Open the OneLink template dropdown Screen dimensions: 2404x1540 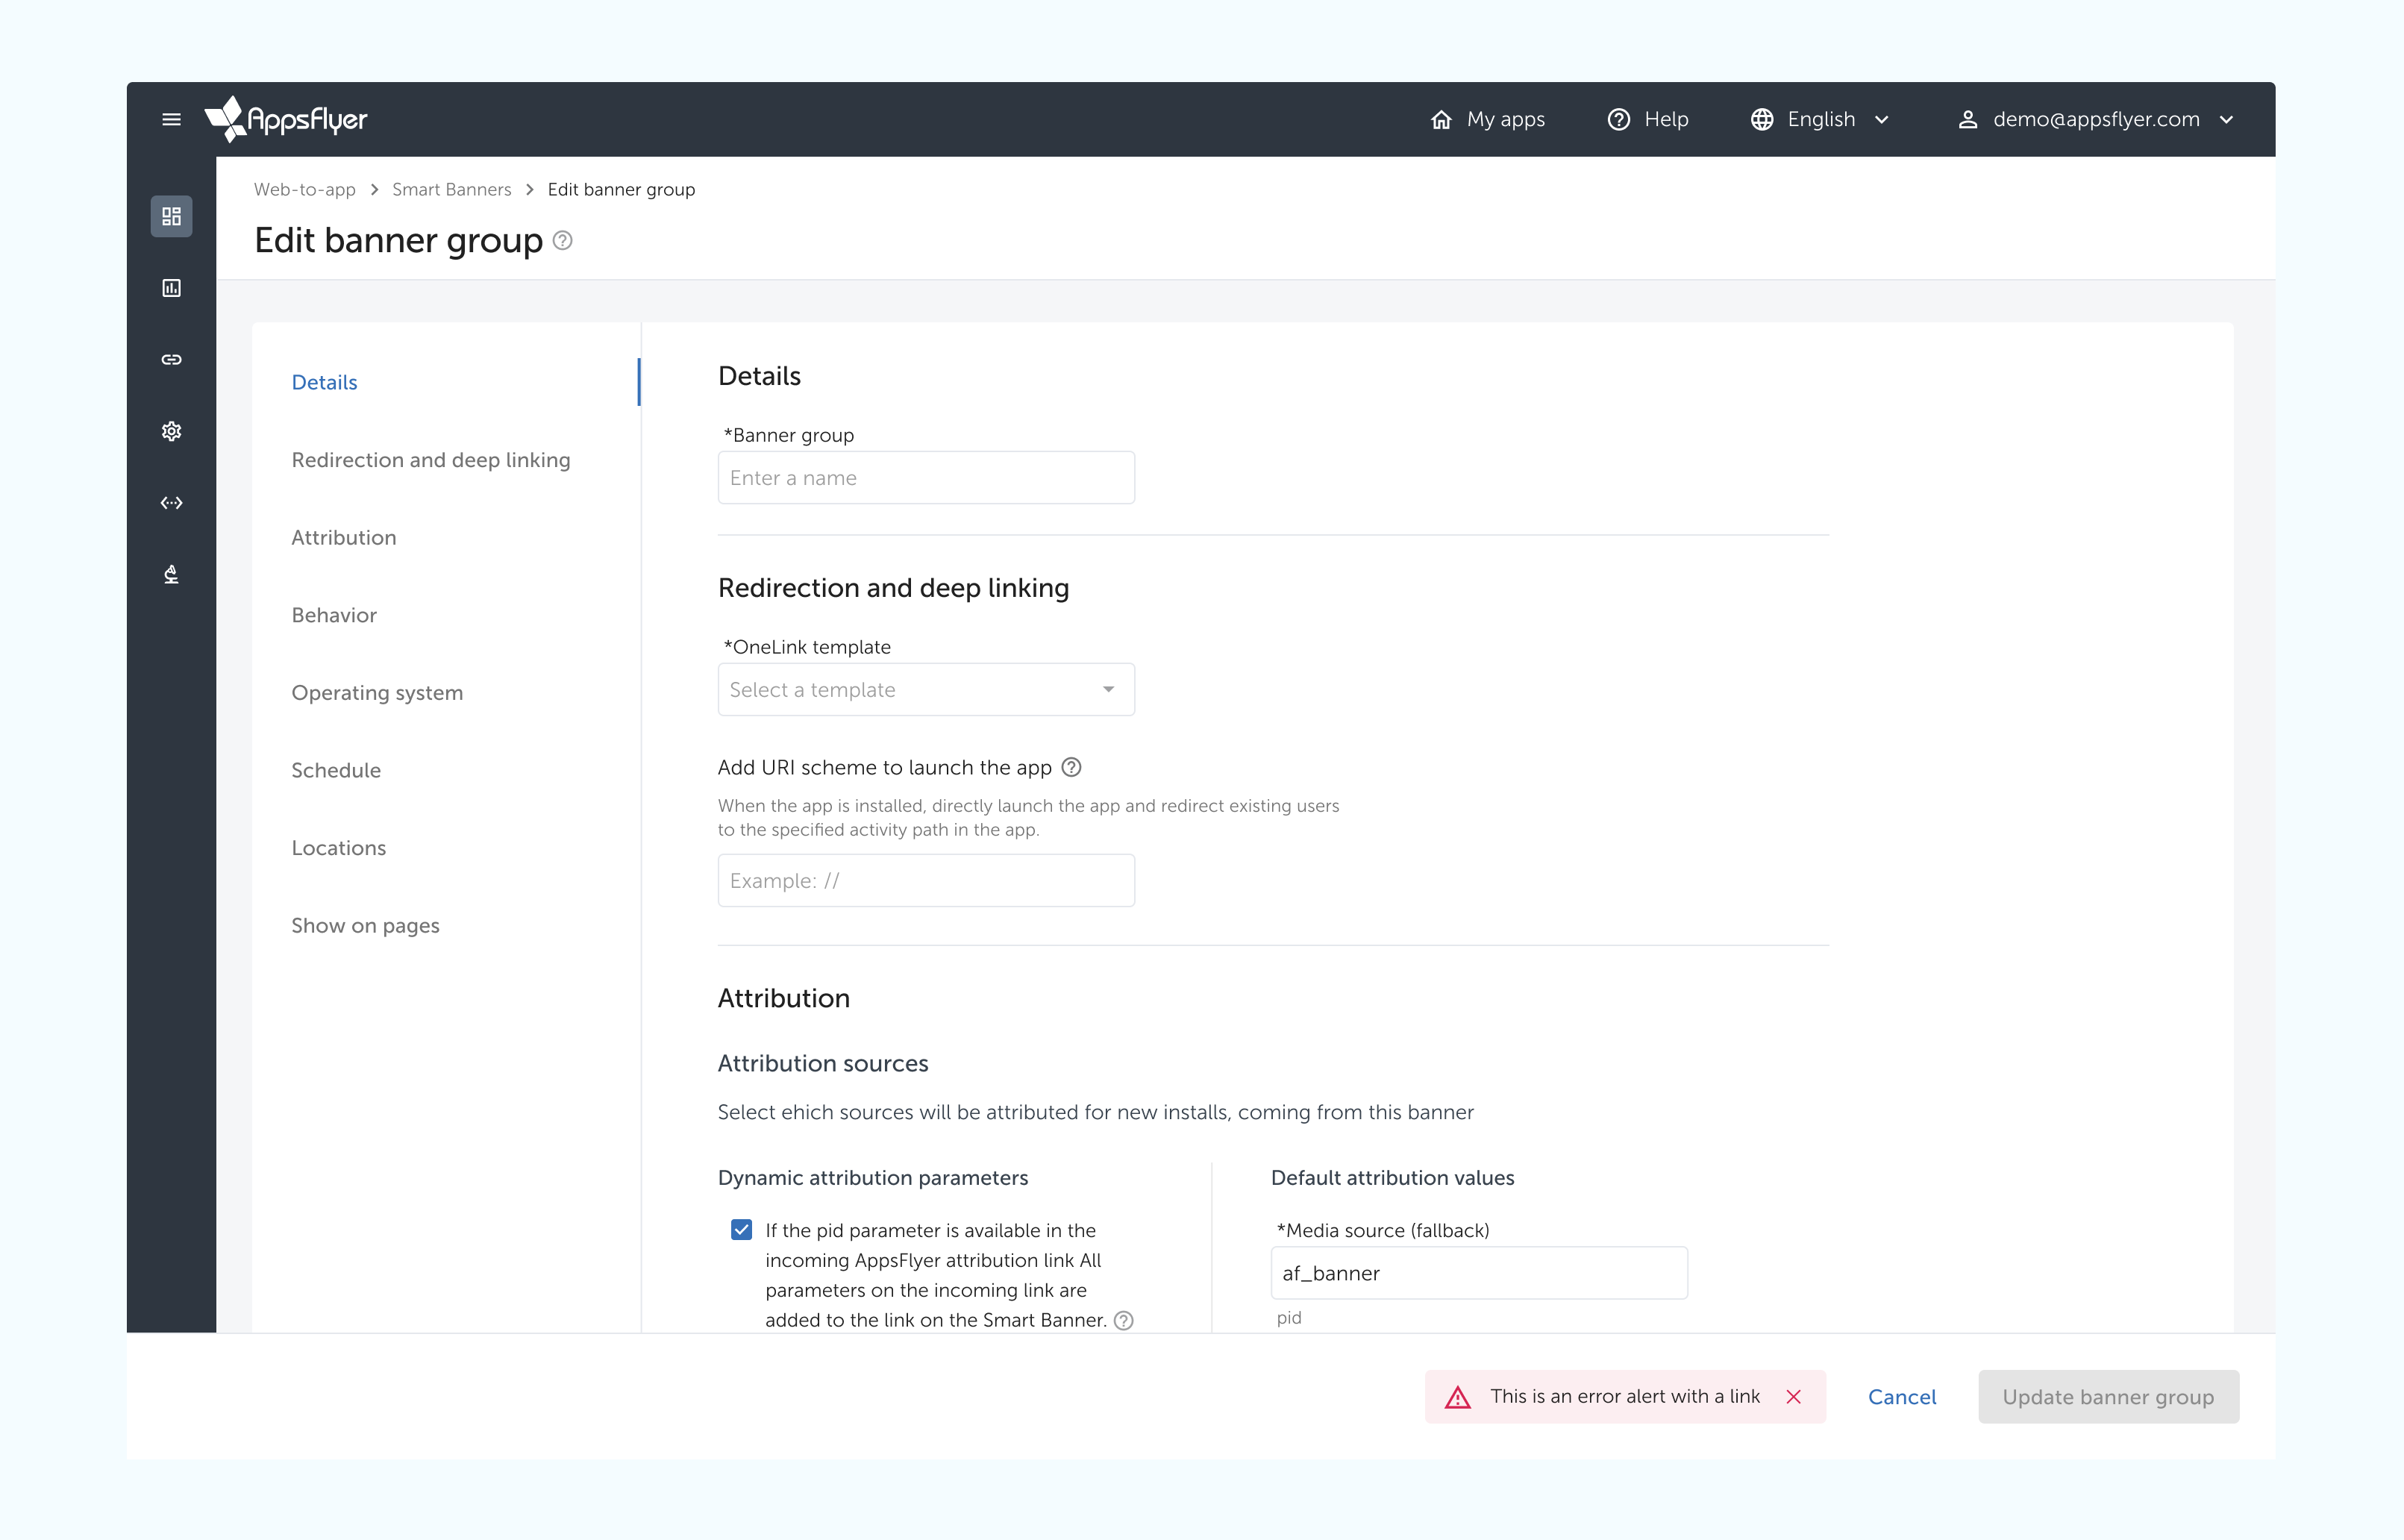point(925,689)
